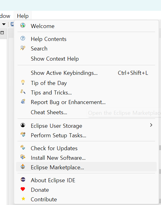Image resolution: width=161 pixels, height=205 pixels.
Task: Select Show Context Help
Action: [86, 59]
